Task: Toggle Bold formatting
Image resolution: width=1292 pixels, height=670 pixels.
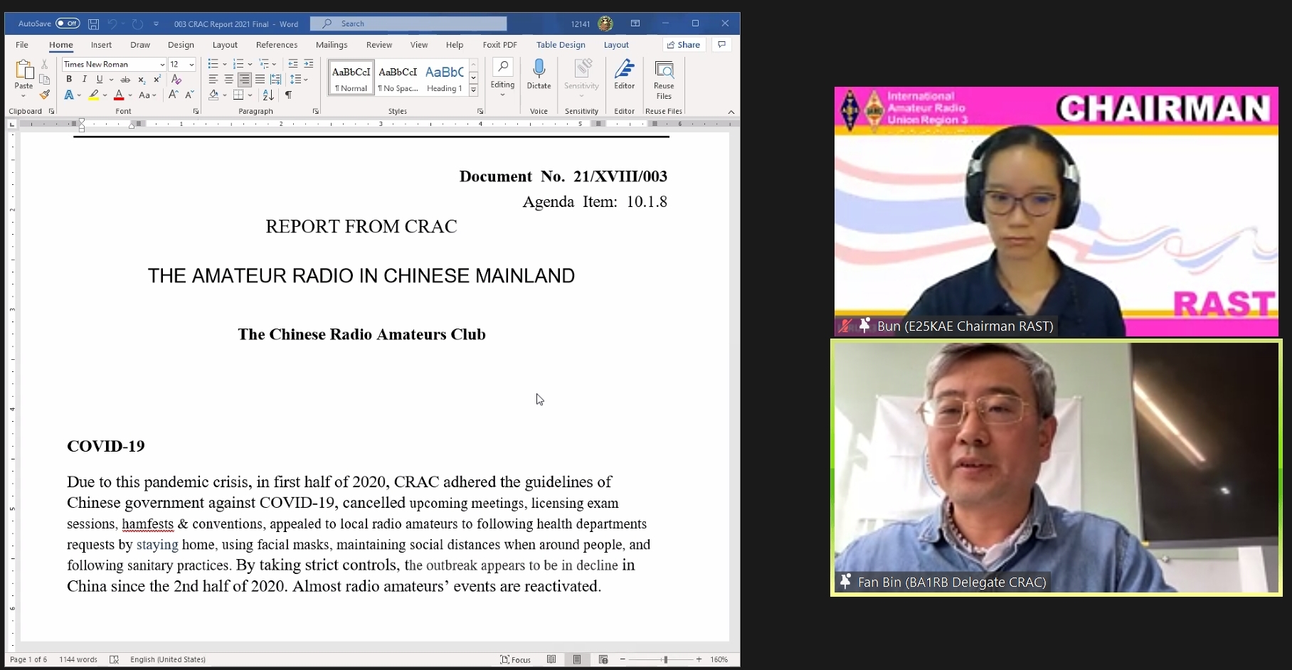Action: 69,80
